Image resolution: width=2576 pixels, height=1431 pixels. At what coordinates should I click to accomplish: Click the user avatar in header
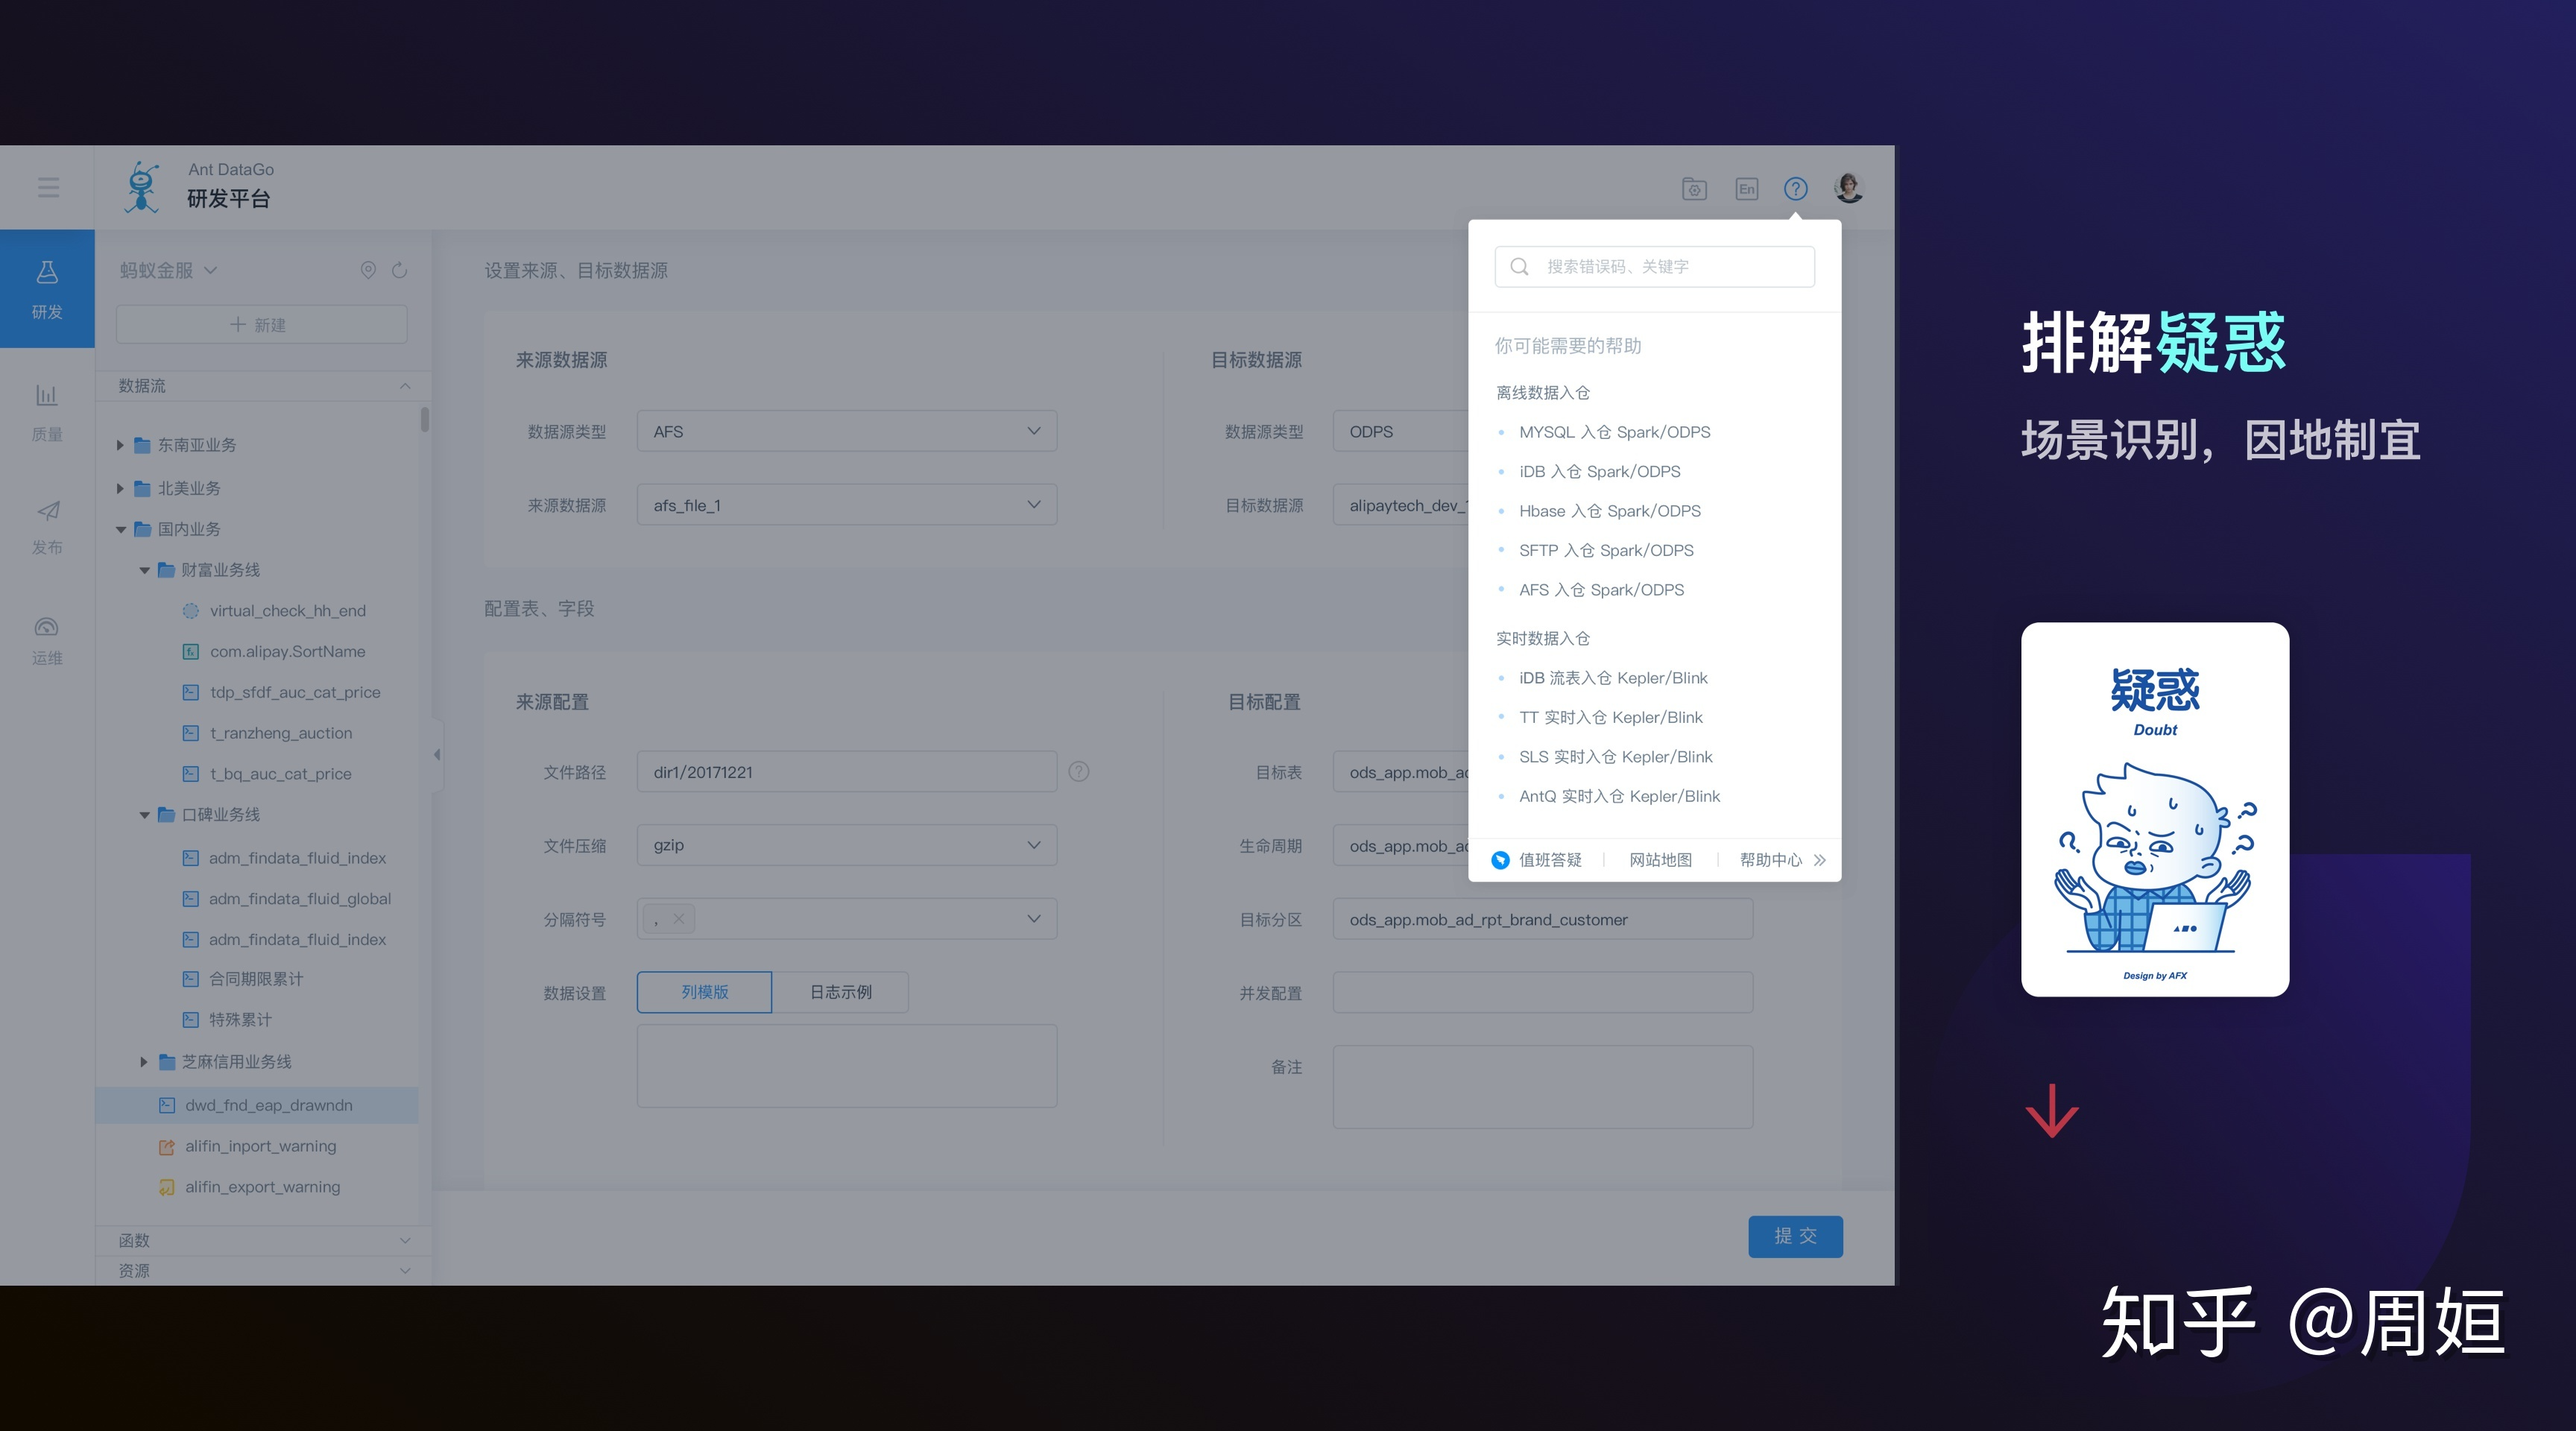tap(1848, 188)
